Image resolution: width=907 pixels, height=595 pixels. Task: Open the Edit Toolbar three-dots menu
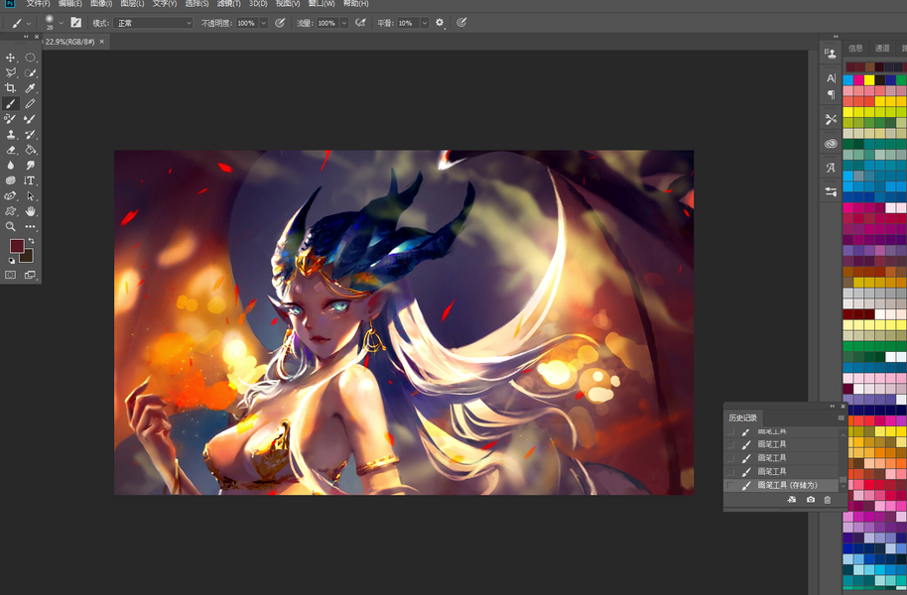coord(30,227)
